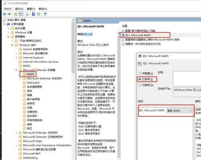Open the 文件(F) menu

tap(8, 9)
